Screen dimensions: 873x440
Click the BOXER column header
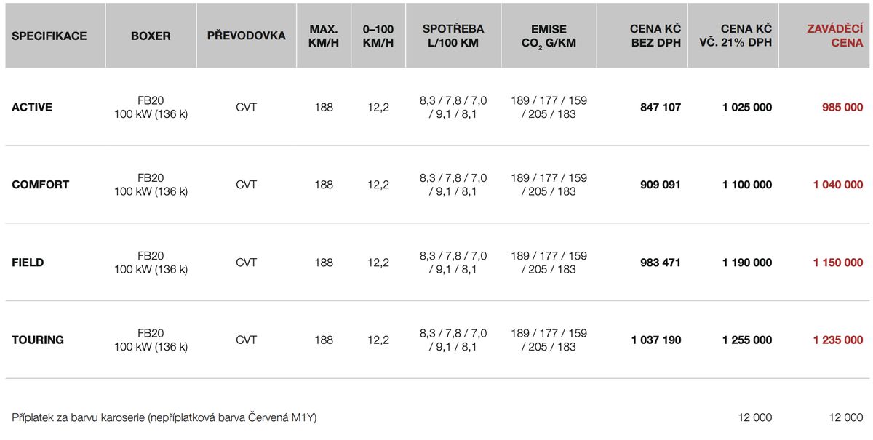151,36
